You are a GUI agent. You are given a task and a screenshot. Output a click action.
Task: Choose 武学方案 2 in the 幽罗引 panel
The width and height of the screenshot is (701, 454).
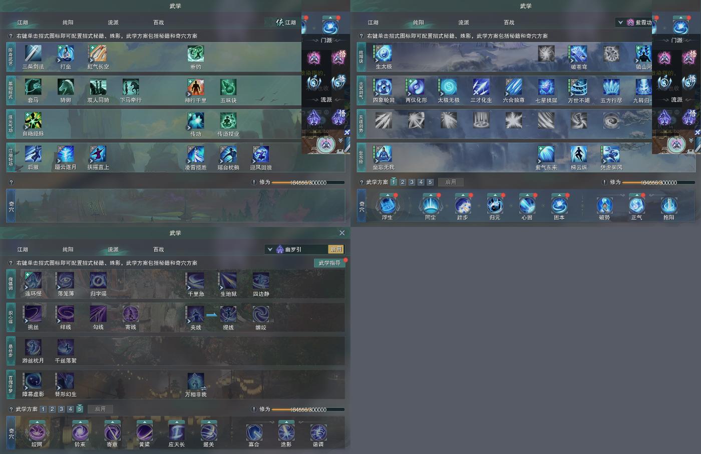[52, 409]
